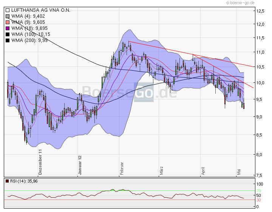Click the 'Januar 12' time axis label
The height and width of the screenshot is (212, 272).
tap(80, 165)
